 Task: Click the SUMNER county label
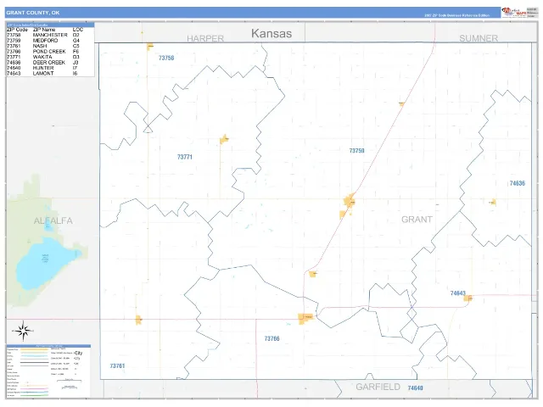coord(479,38)
